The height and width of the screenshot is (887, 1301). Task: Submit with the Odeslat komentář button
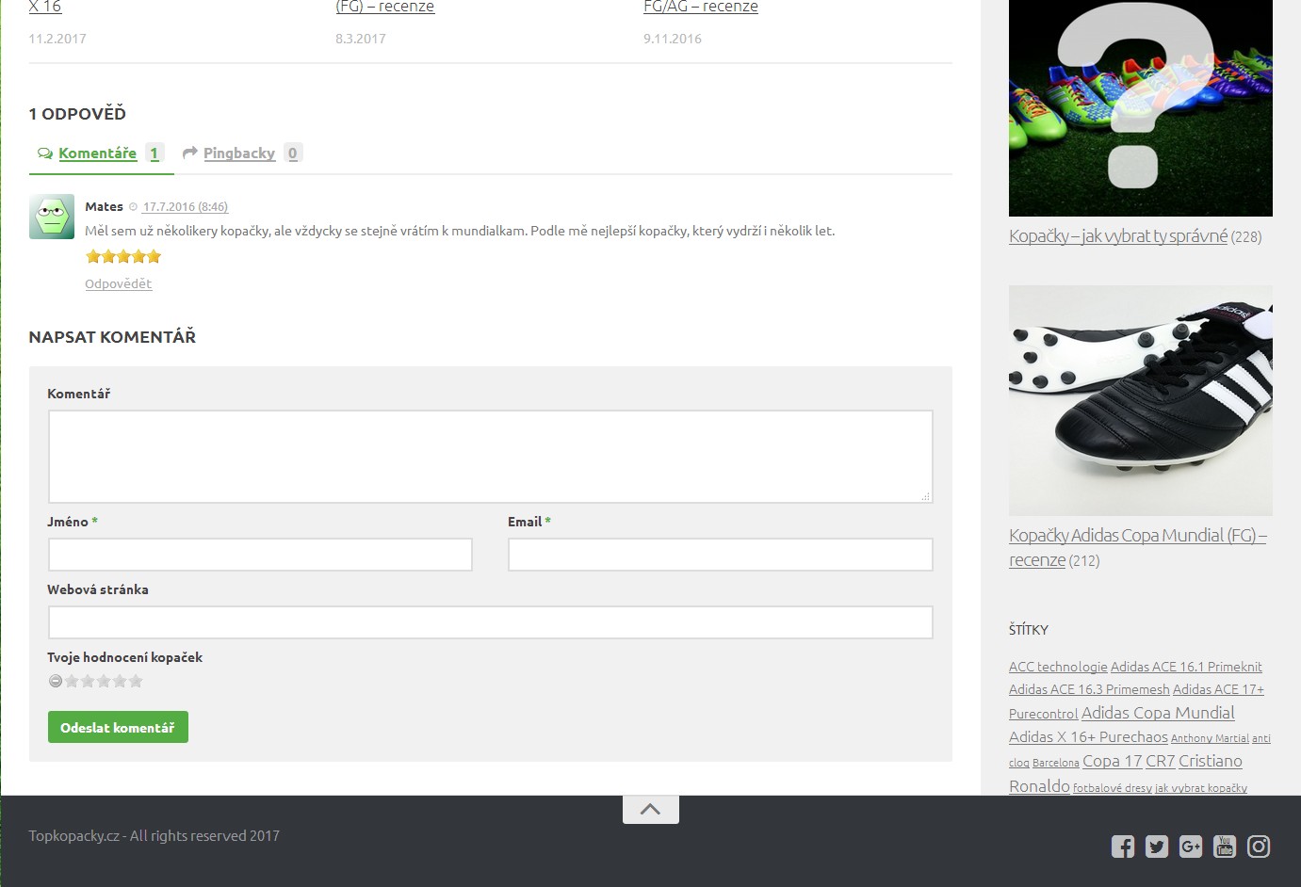point(118,727)
